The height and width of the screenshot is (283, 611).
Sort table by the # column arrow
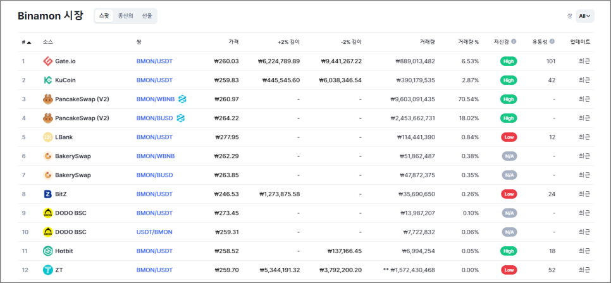pos(29,42)
